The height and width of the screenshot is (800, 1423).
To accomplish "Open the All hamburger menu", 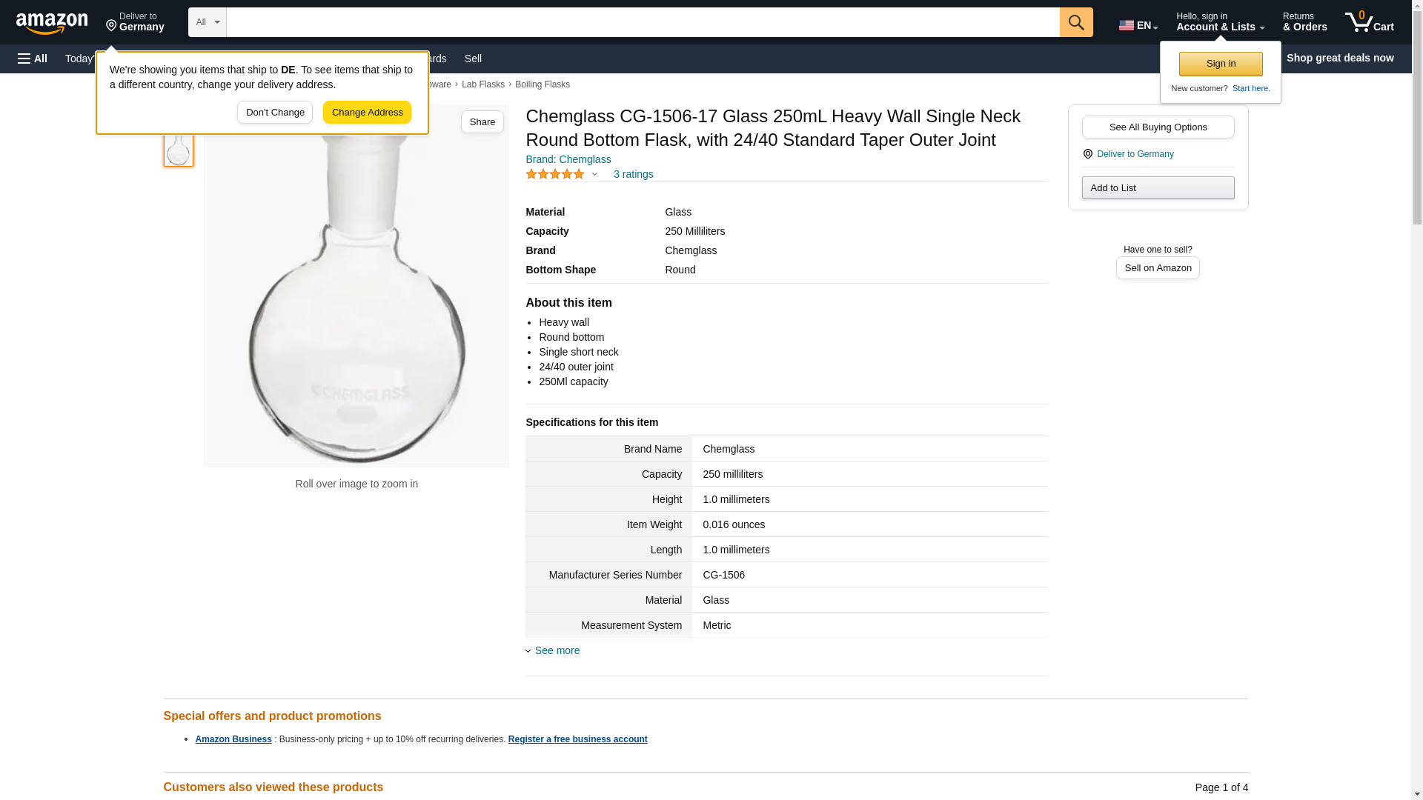I will (33, 59).
